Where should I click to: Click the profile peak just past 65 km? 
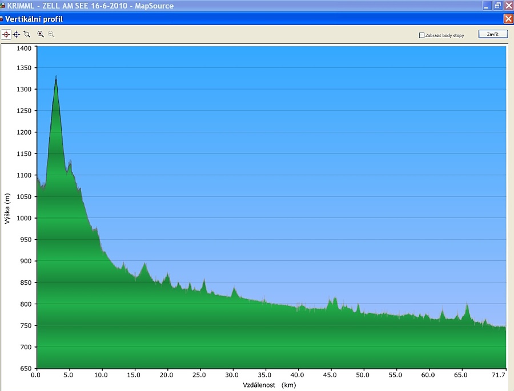click(467, 306)
